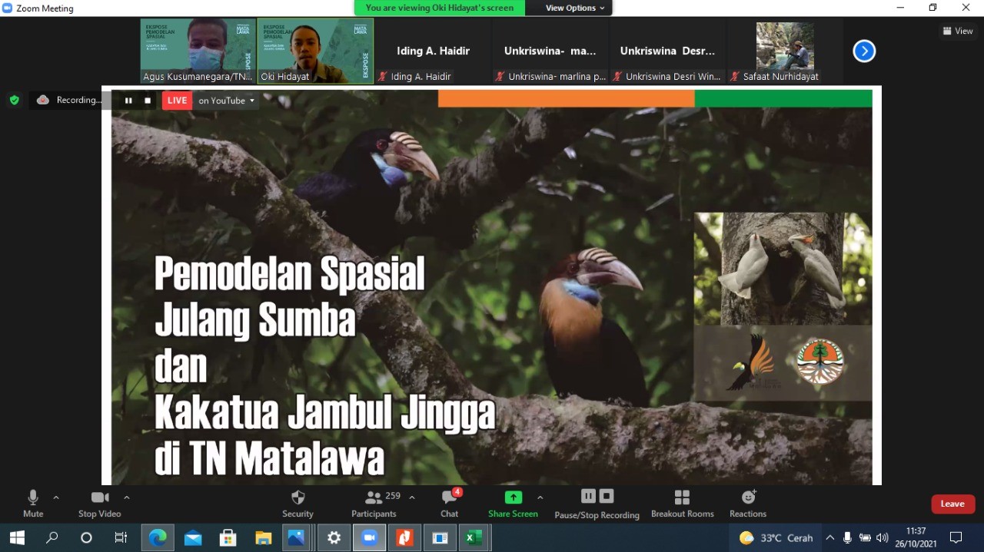Leave the meeting
984x552 pixels.
click(952, 504)
